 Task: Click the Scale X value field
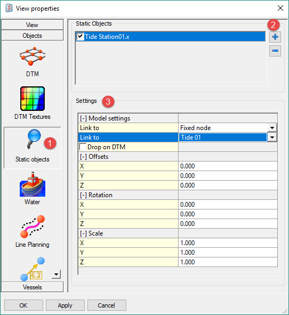tap(228, 243)
